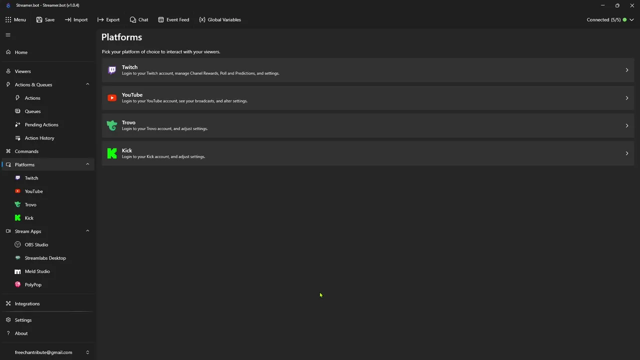Click Trovo icon in sidebar
Image resolution: width=640 pixels, height=360 pixels.
click(x=18, y=204)
